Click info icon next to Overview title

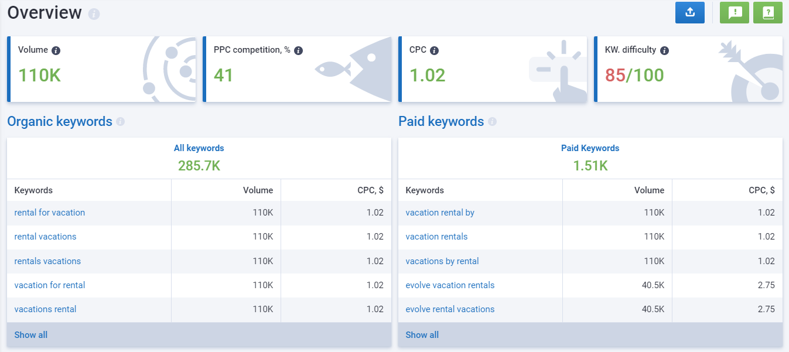click(94, 14)
